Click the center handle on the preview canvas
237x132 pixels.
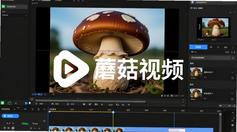109,51
